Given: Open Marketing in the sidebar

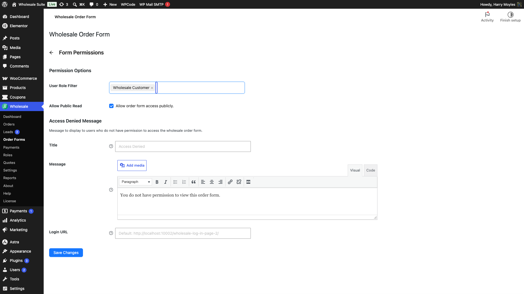Looking at the screenshot, I should tap(22, 230).
